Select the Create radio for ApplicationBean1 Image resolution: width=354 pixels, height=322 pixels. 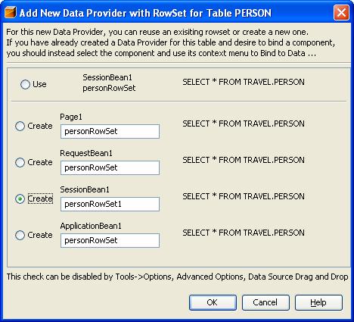20,235
